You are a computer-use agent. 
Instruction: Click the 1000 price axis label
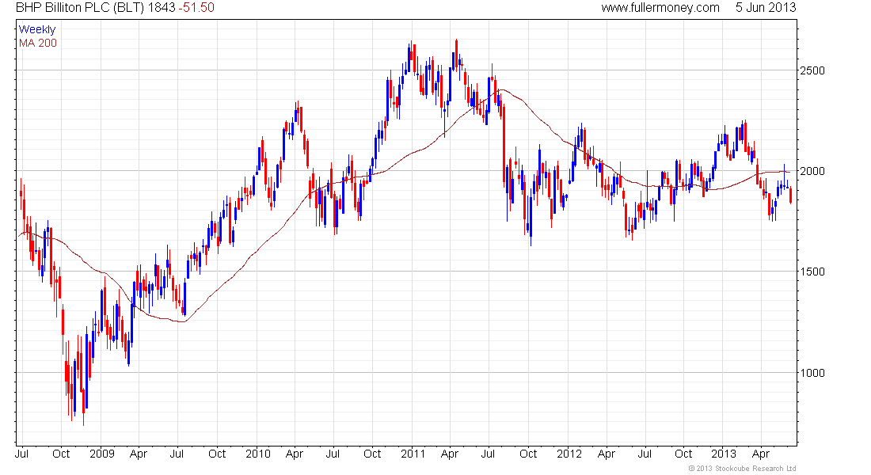point(812,373)
